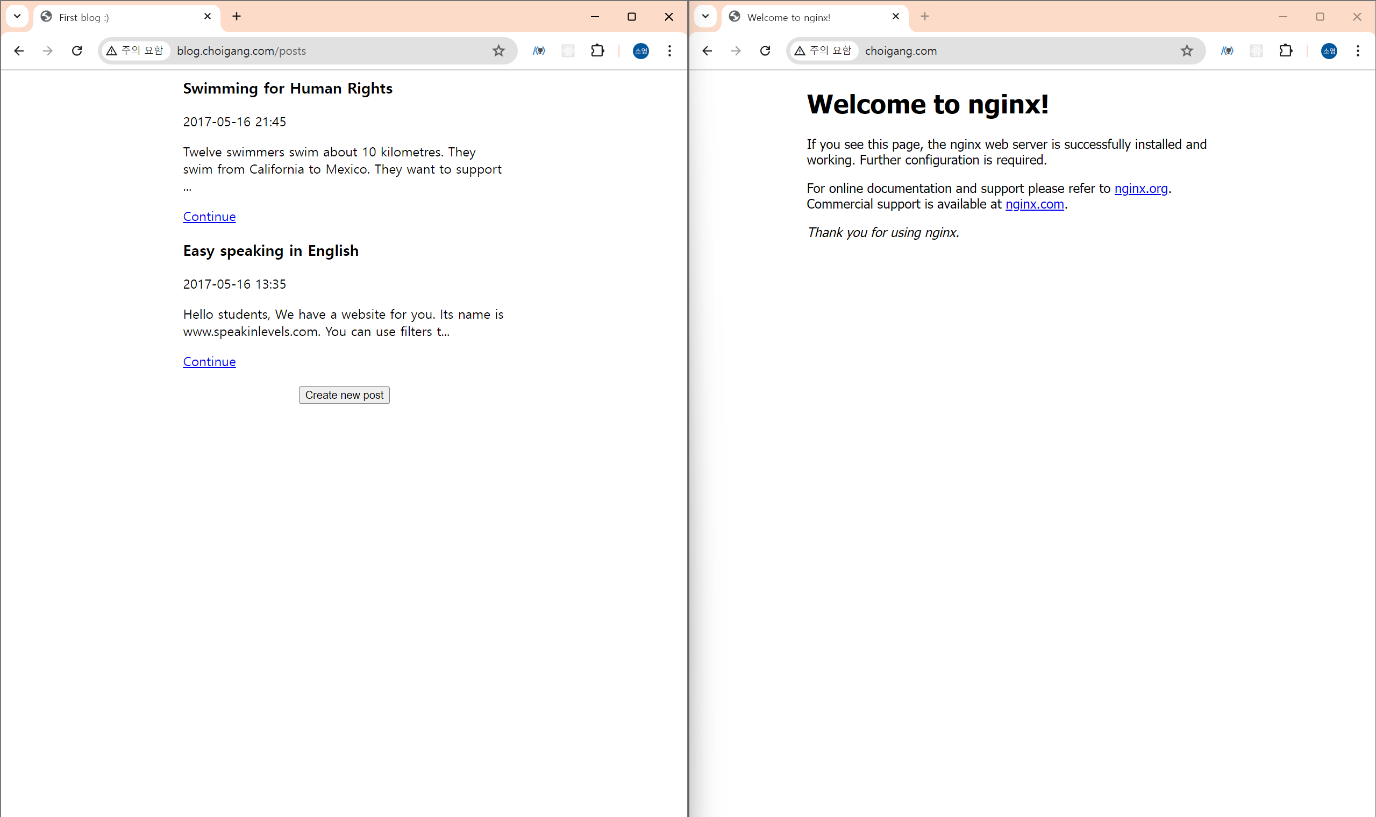Open Extensions puzzle icon in right browser
This screenshot has height=817, width=1376.
[1286, 51]
